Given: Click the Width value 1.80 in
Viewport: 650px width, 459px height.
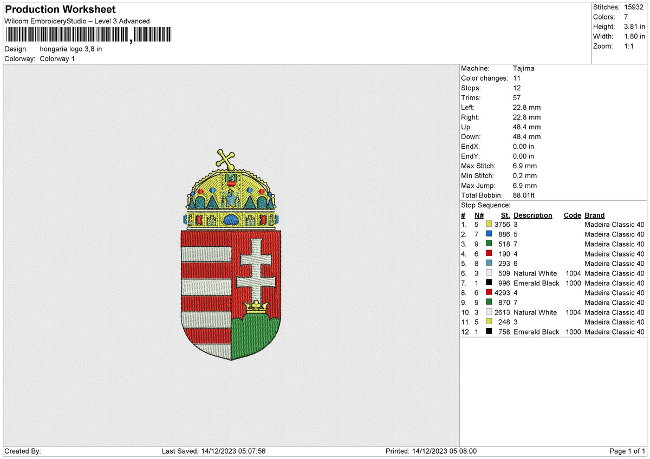Looking at the screenshot, I should (634, 36).
